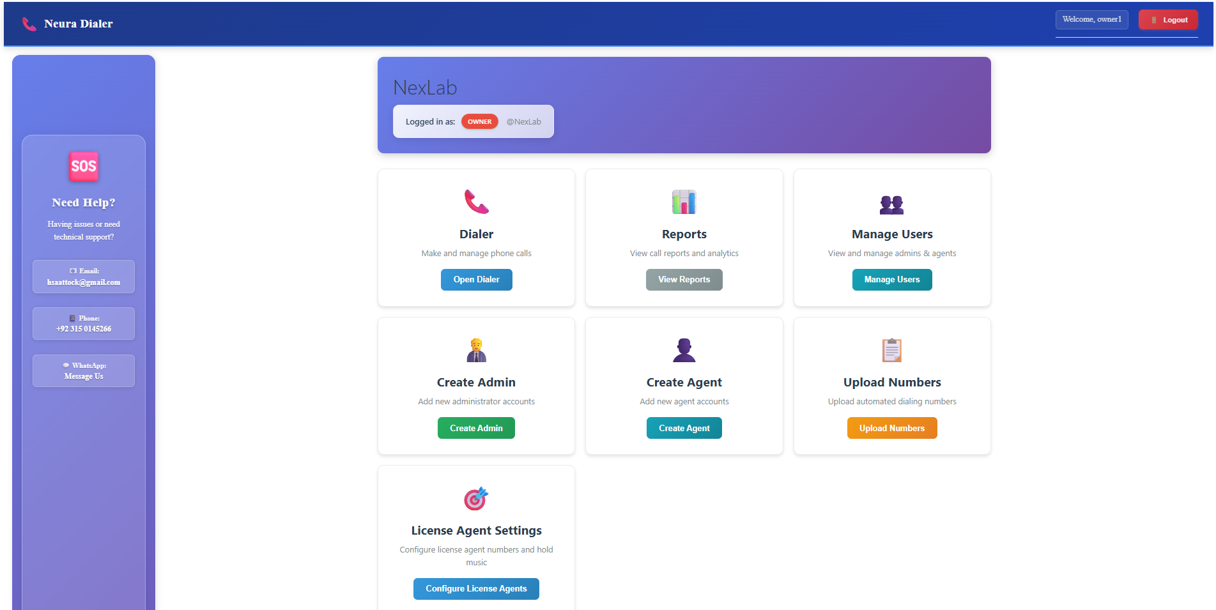This screenshot has height=610, width=1216.
Task: Log out using the red Logout button
Action: [1167, 20]
